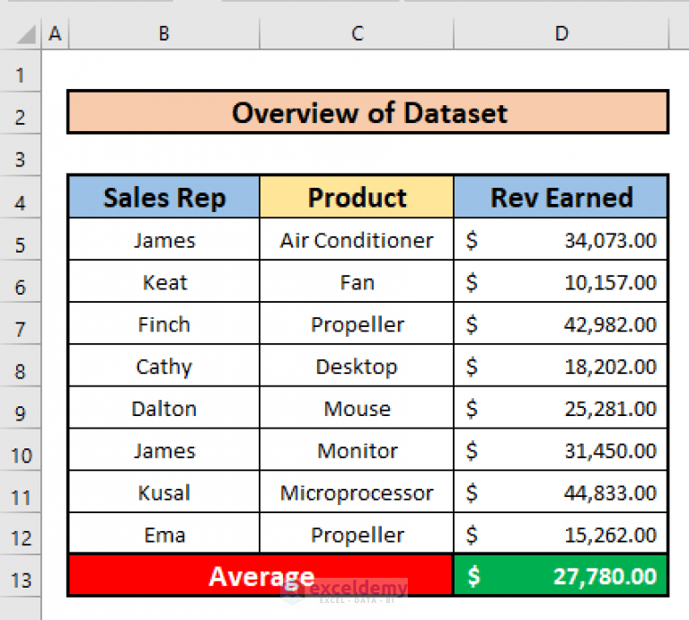Click the red 'Average' label cell
The width and height of the screenshot is (689, 620).
pyautogui.click(x=261, y=575)
